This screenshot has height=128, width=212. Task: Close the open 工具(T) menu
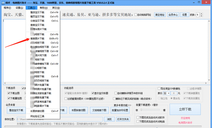[31, 8]
